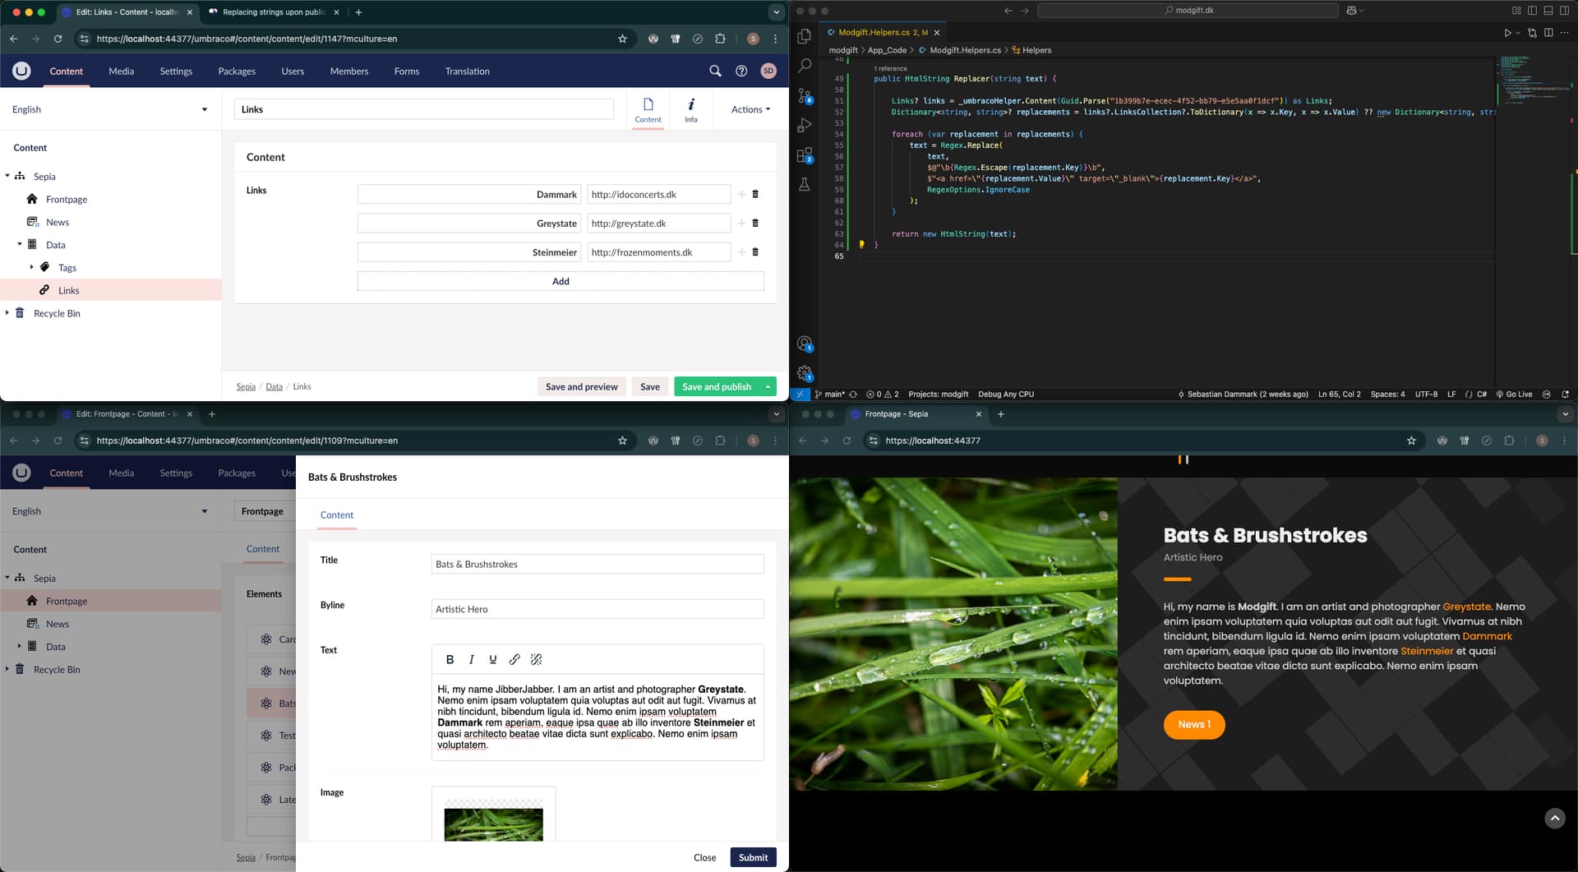
Task: Open Save and publish arrow dropdown
Action: point(768,386)
